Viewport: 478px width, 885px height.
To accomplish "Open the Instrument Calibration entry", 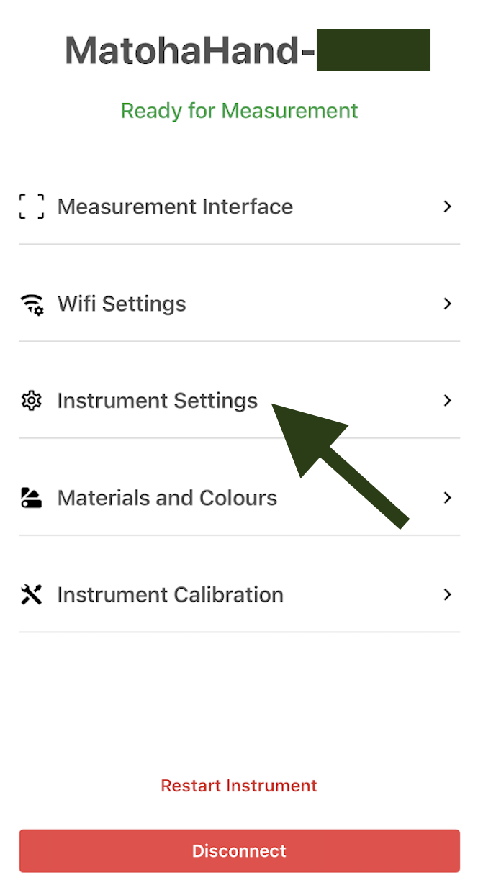I will (170, 595).
